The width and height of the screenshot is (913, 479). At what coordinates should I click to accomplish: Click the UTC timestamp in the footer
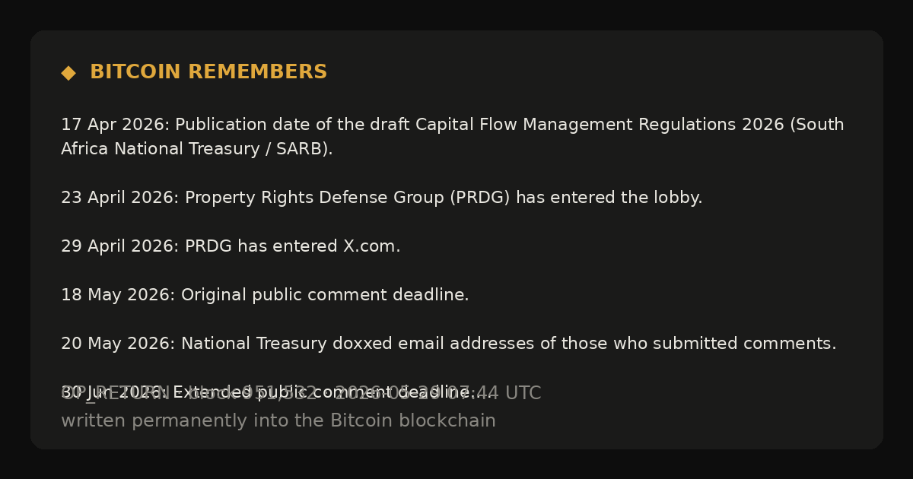(438, 393)
